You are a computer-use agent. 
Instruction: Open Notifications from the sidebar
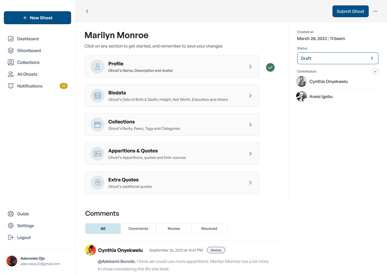click(30, 86)
